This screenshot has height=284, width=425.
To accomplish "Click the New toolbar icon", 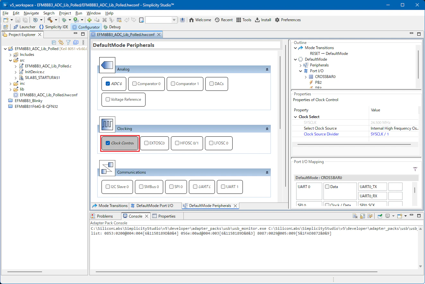I will click(5, 20).
